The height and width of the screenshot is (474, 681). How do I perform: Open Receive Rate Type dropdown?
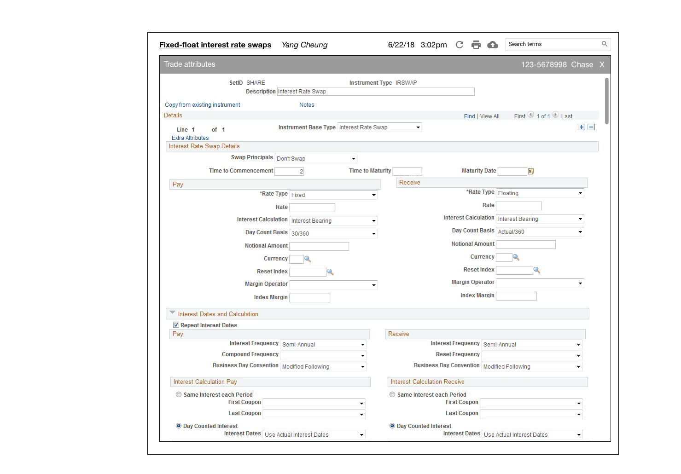point(540,193)
